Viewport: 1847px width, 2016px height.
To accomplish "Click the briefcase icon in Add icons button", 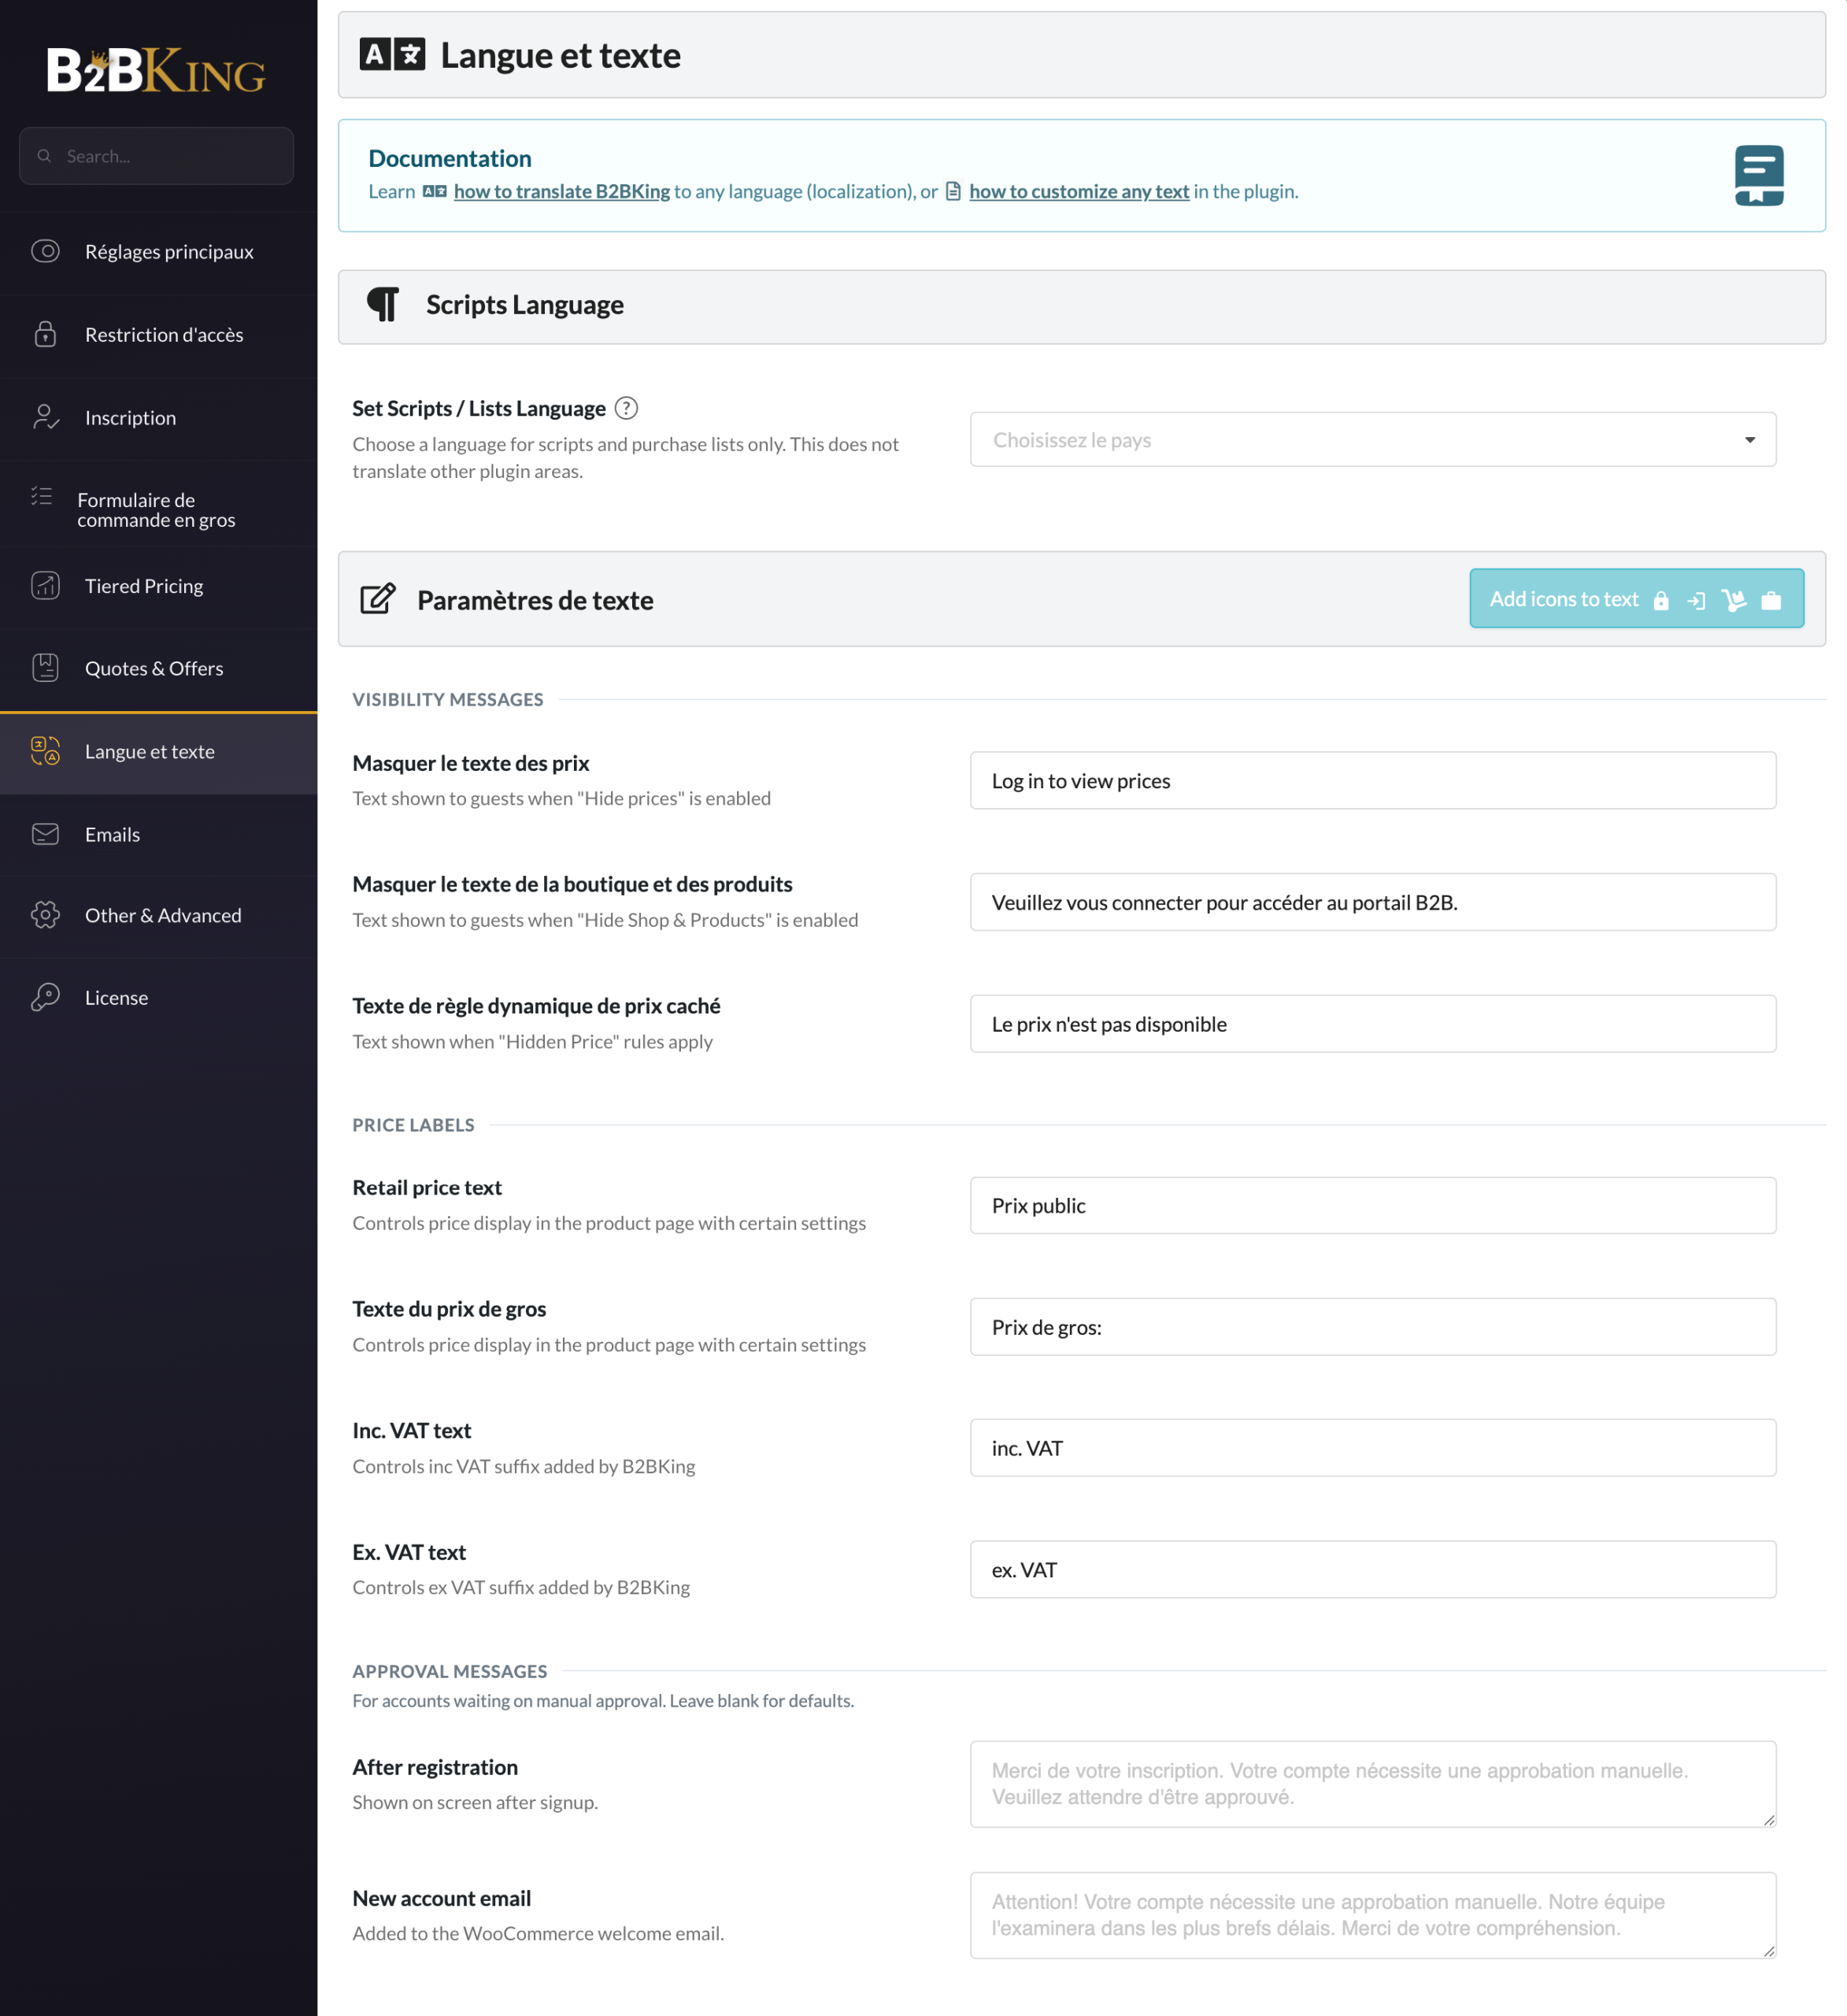I will (1771, 600).
